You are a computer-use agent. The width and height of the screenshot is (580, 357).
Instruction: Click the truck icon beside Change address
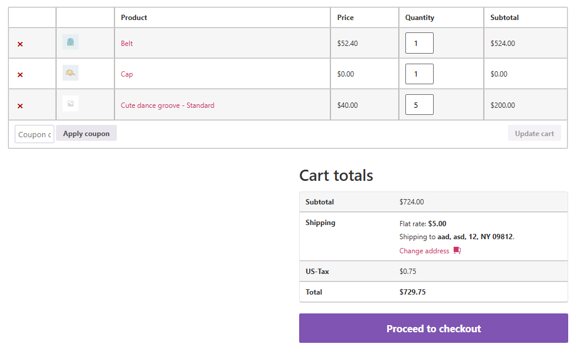[457, 251]
